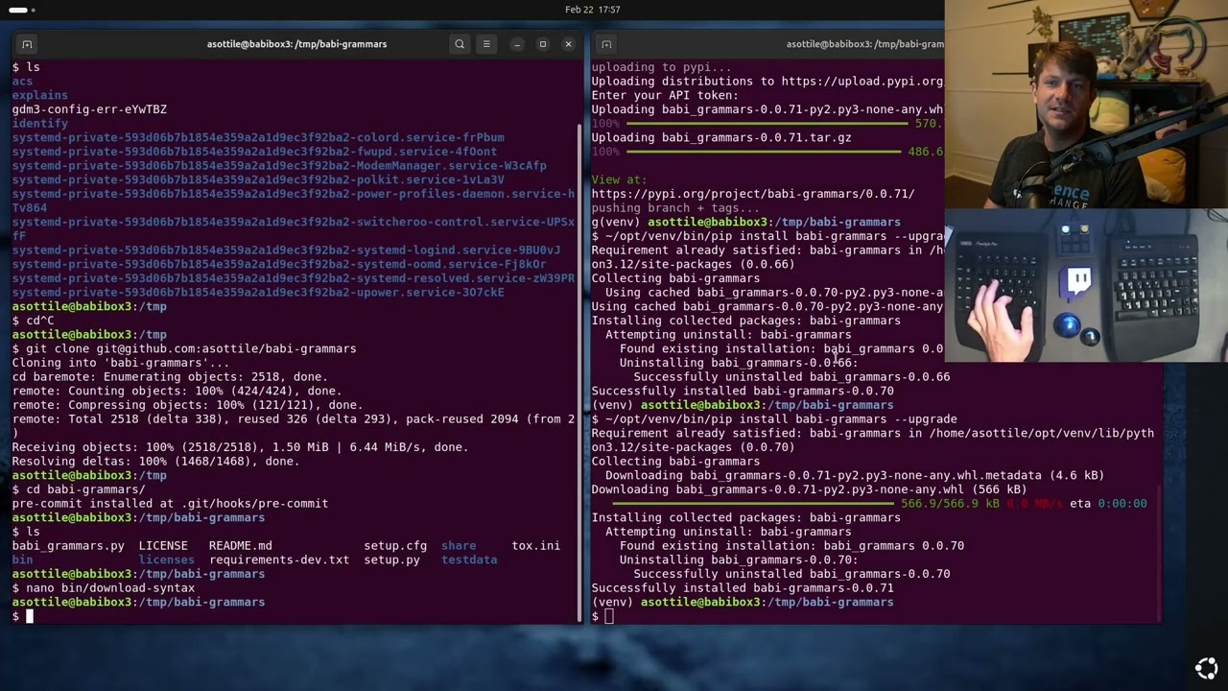Screen dimensions: 1228x691
Task: Click 'Enter your API token:' line
Action: (x=665, y=96)
